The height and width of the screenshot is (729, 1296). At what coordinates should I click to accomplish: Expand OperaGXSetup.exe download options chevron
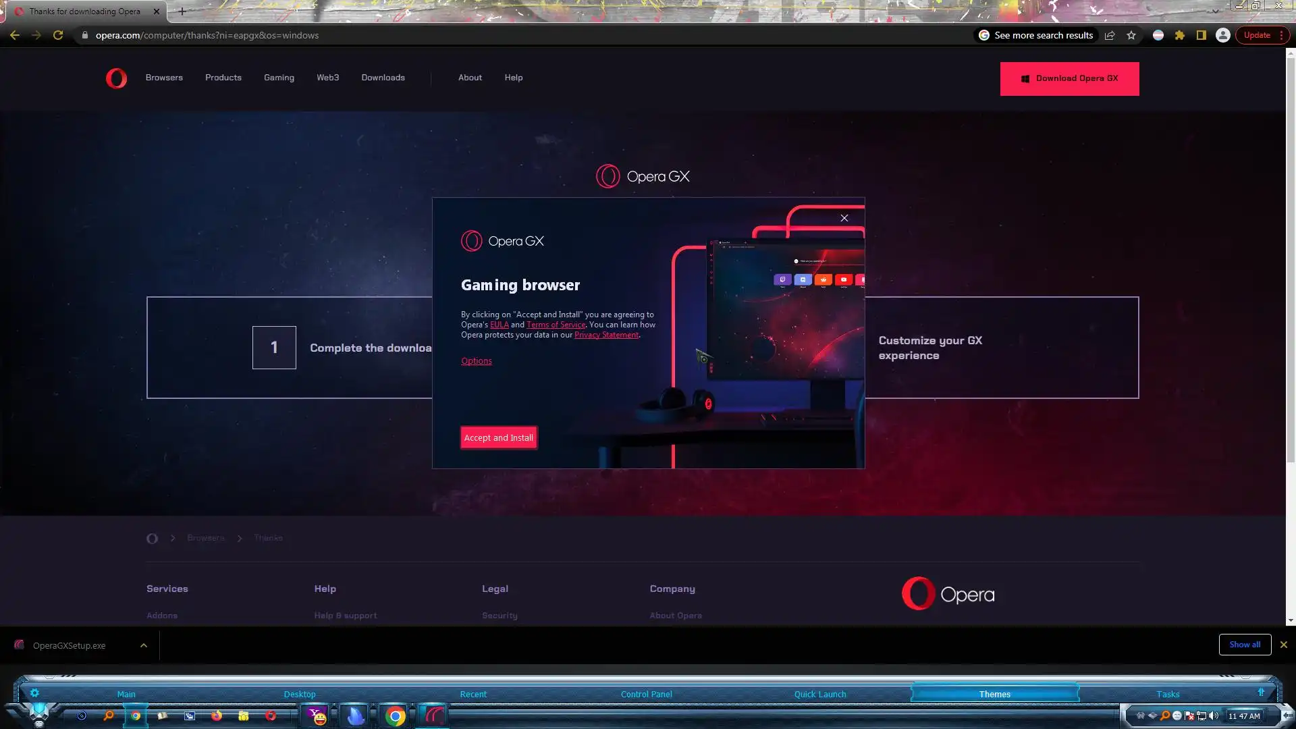point(144,645)
